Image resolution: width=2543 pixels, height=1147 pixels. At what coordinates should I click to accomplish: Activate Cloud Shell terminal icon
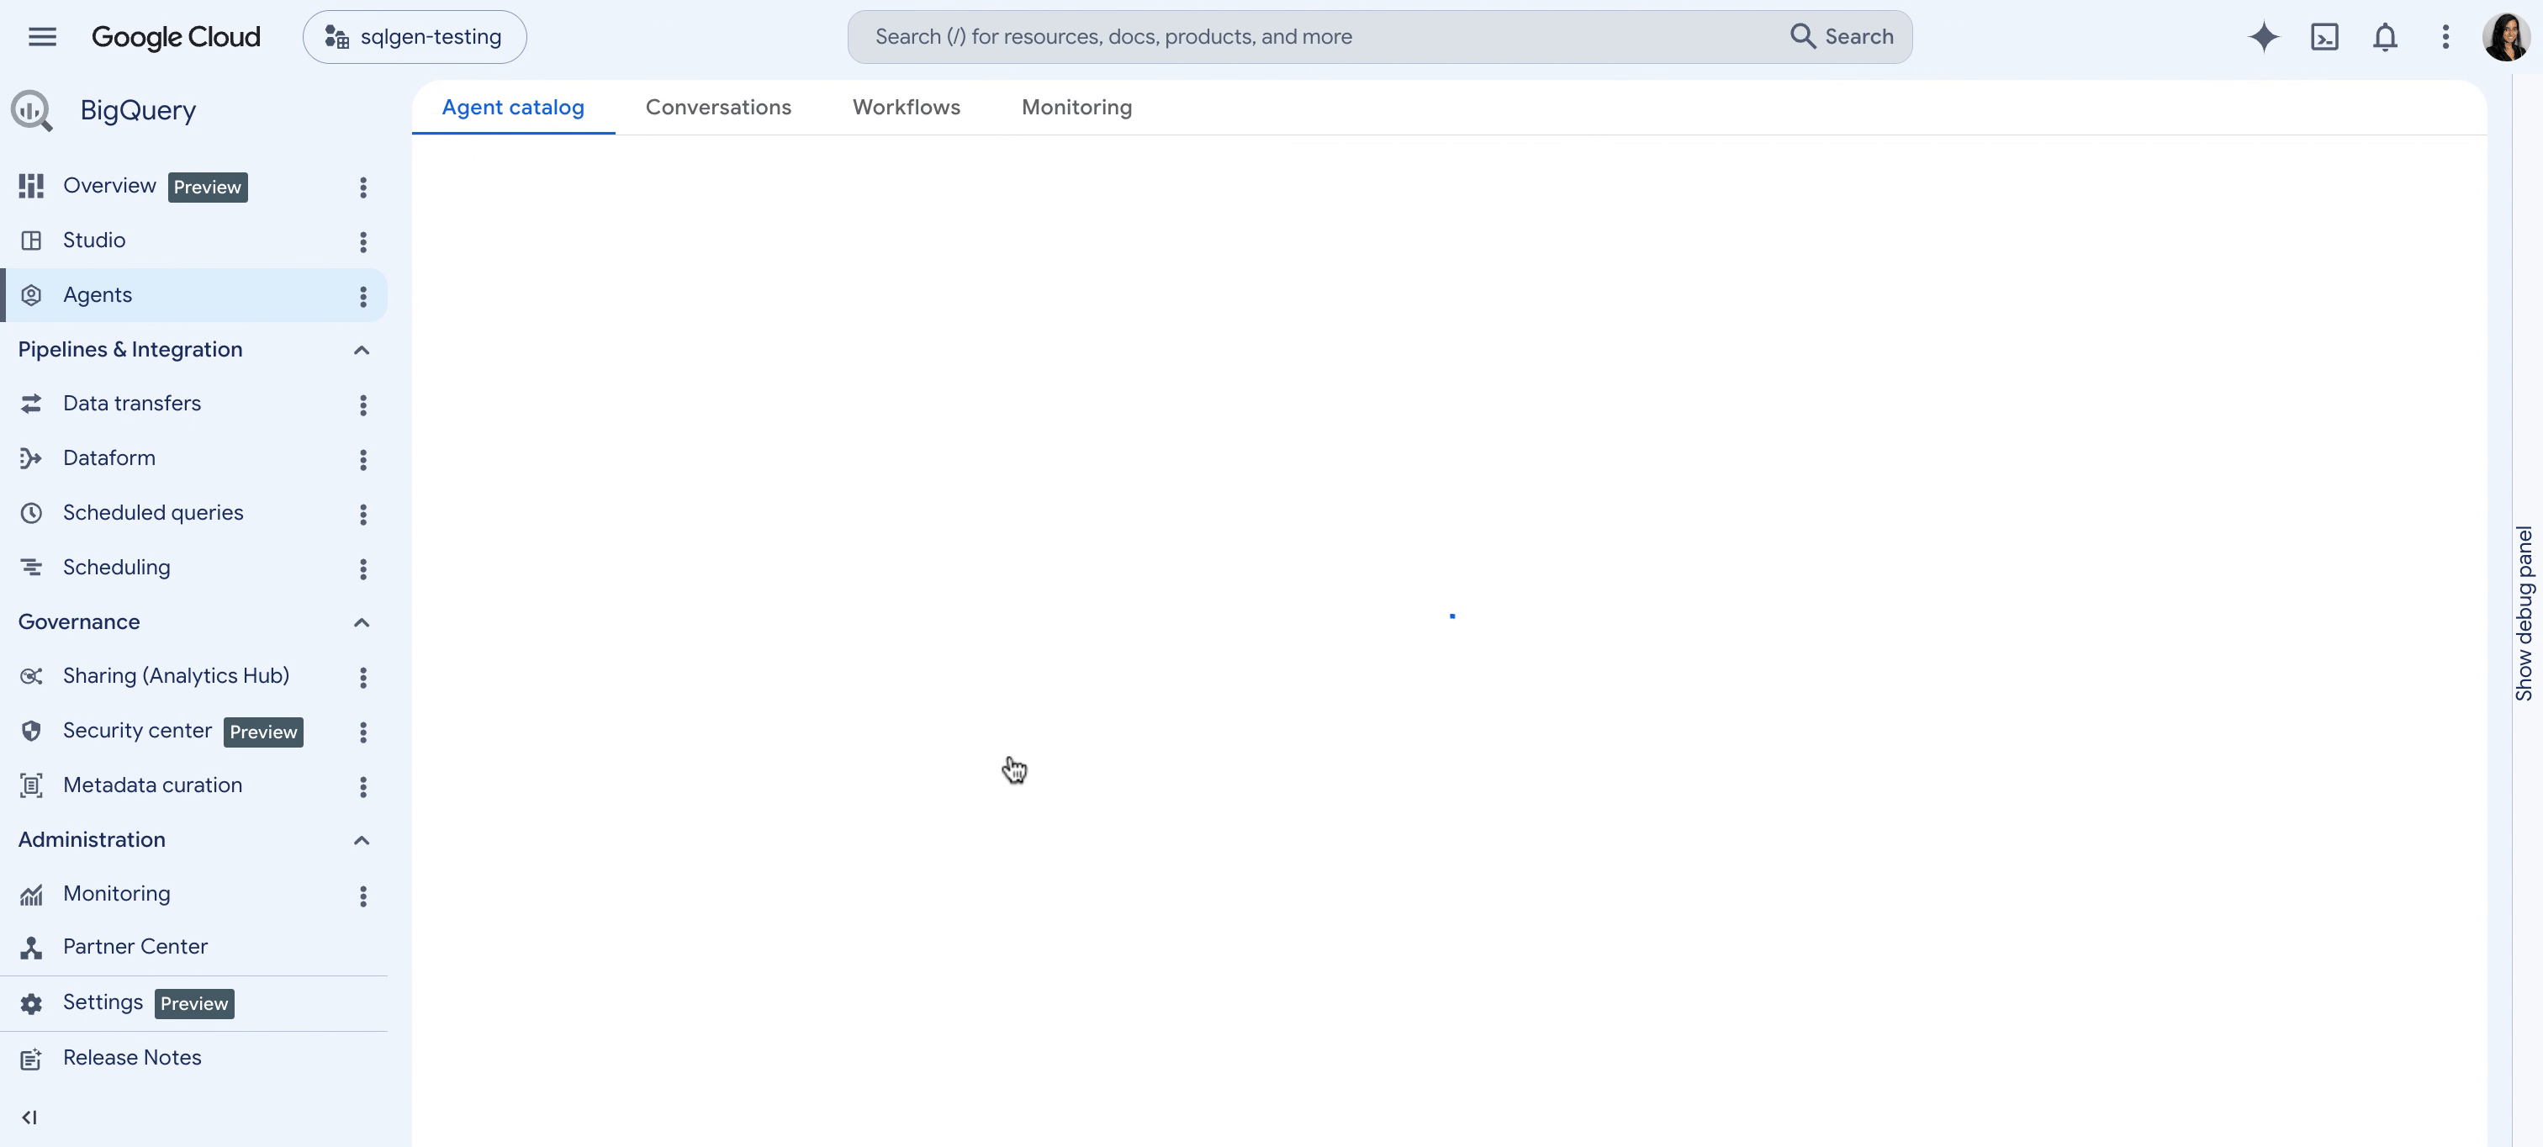click(x=2324, y=36)
